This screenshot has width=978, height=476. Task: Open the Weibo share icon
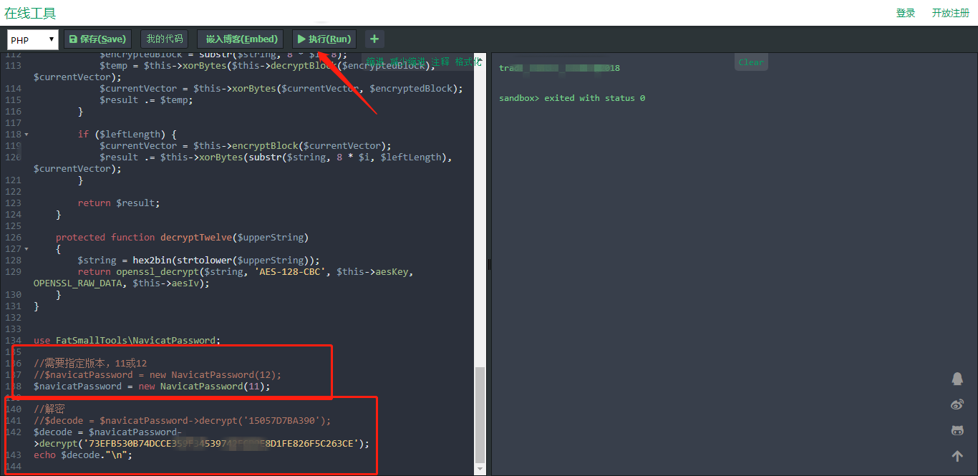pos(957,404)
